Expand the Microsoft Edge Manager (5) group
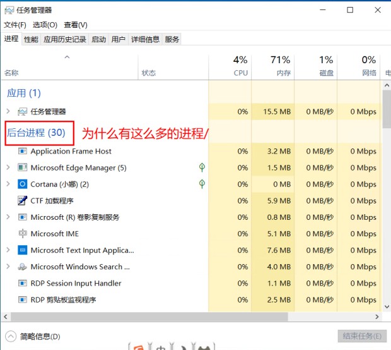The height and width of the screenshot is (350, 391). click(8, 167)
